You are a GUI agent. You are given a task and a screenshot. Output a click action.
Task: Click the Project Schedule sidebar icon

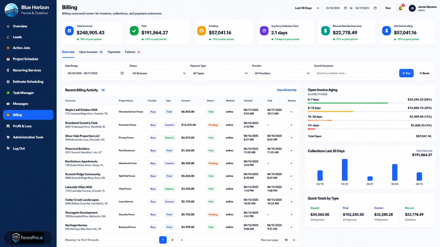click(x=8, y=59)
